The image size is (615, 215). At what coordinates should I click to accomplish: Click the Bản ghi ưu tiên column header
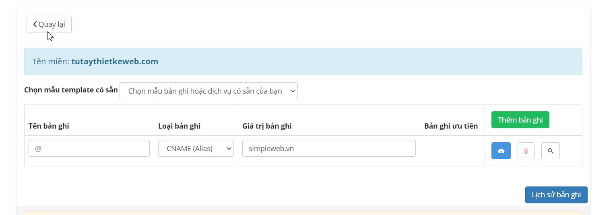pyautogui.click(x=451, y=126)
